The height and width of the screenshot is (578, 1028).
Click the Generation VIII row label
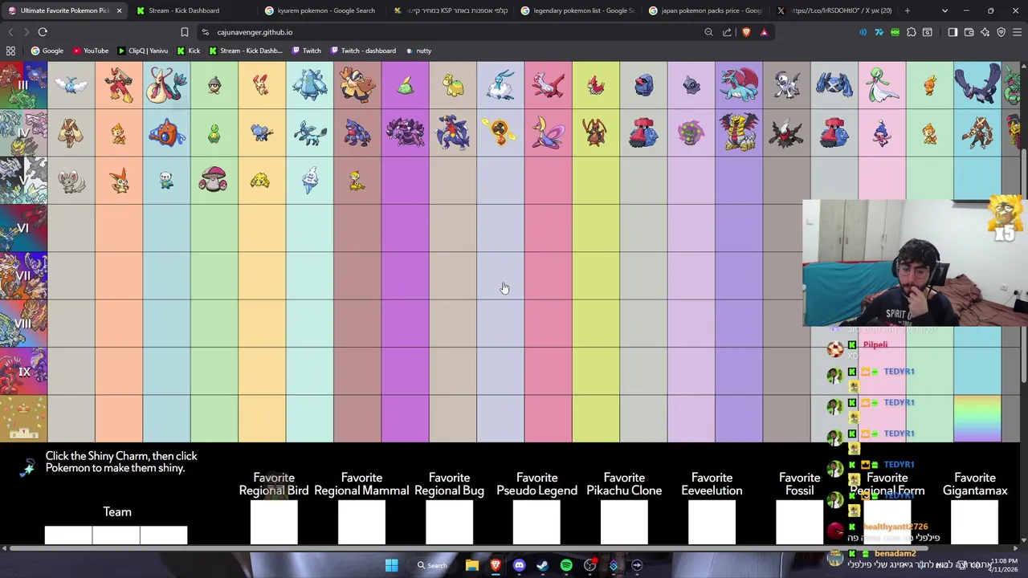pyautogui.click(x=23, y=324)
